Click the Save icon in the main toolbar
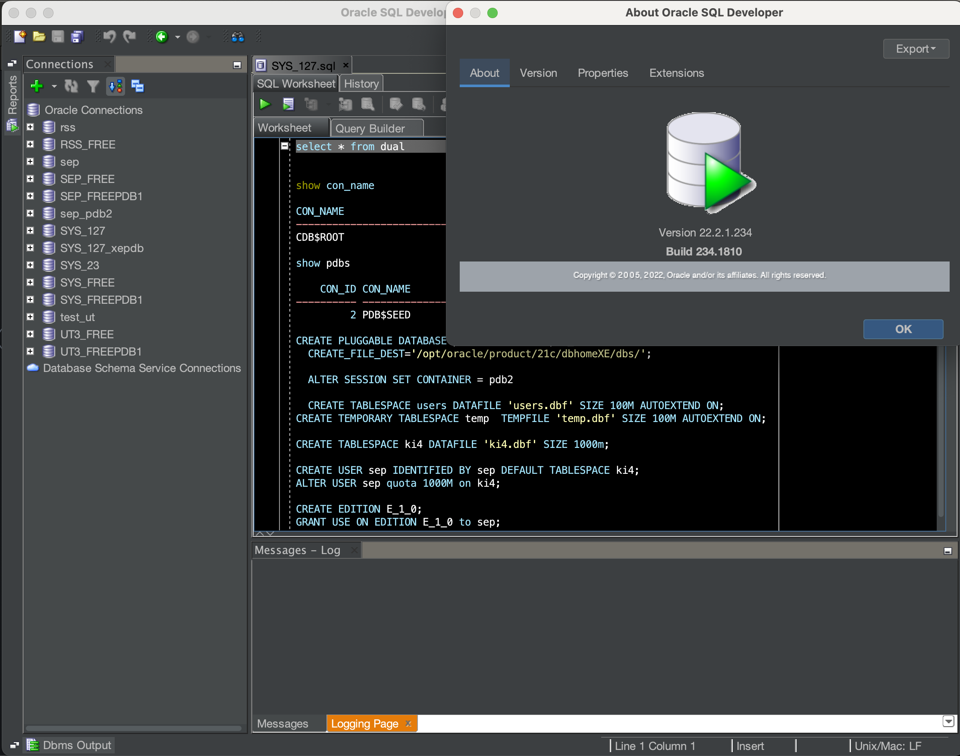The height and width of the screenshot is (756, 960). 58,37
